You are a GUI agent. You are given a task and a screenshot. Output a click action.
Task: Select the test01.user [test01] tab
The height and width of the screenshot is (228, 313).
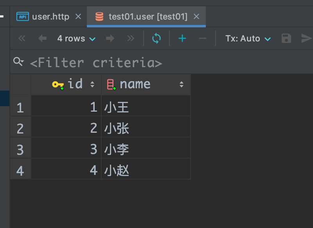pos(148,17)
